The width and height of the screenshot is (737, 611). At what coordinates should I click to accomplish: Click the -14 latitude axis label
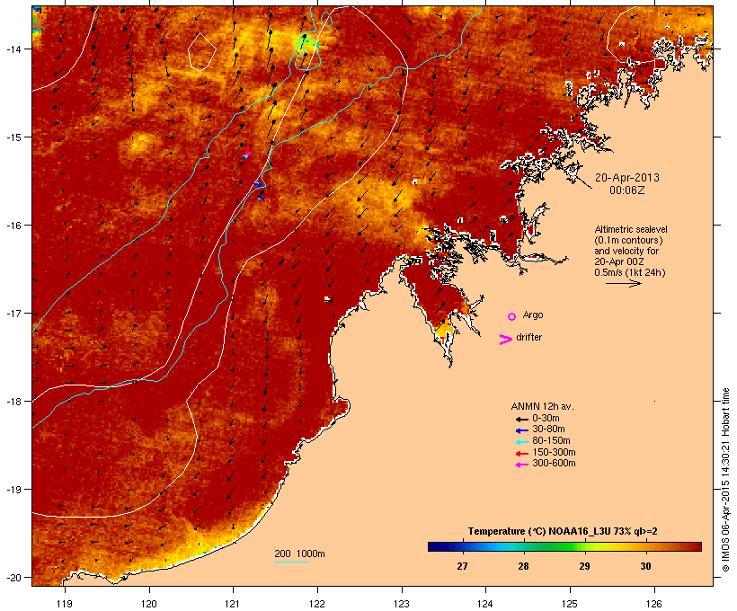13,49
